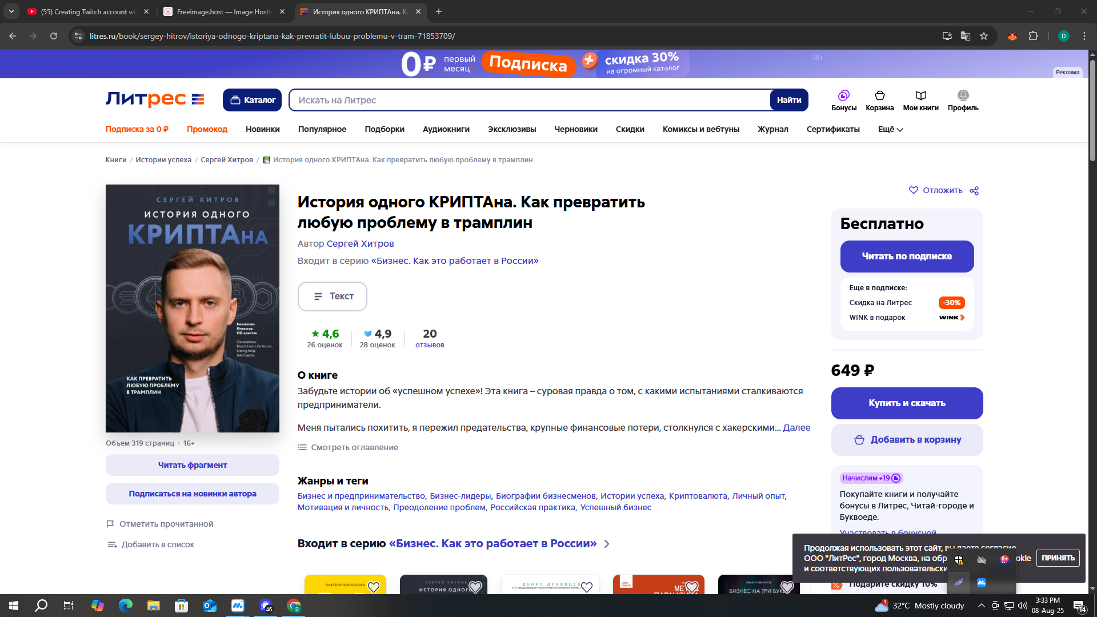This screenshot has height=617, width=1097.
Task: Open the Промокод menu item
Action: pos(207,129)
